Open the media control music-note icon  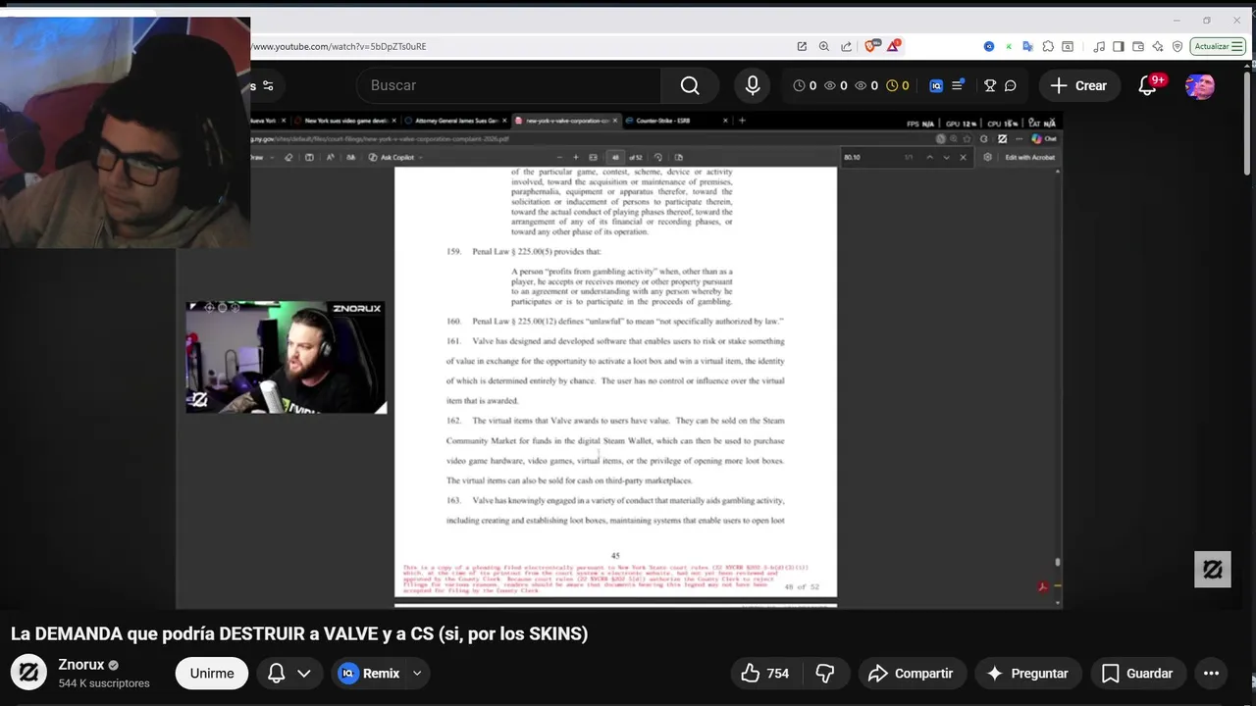coord(1099,46)
